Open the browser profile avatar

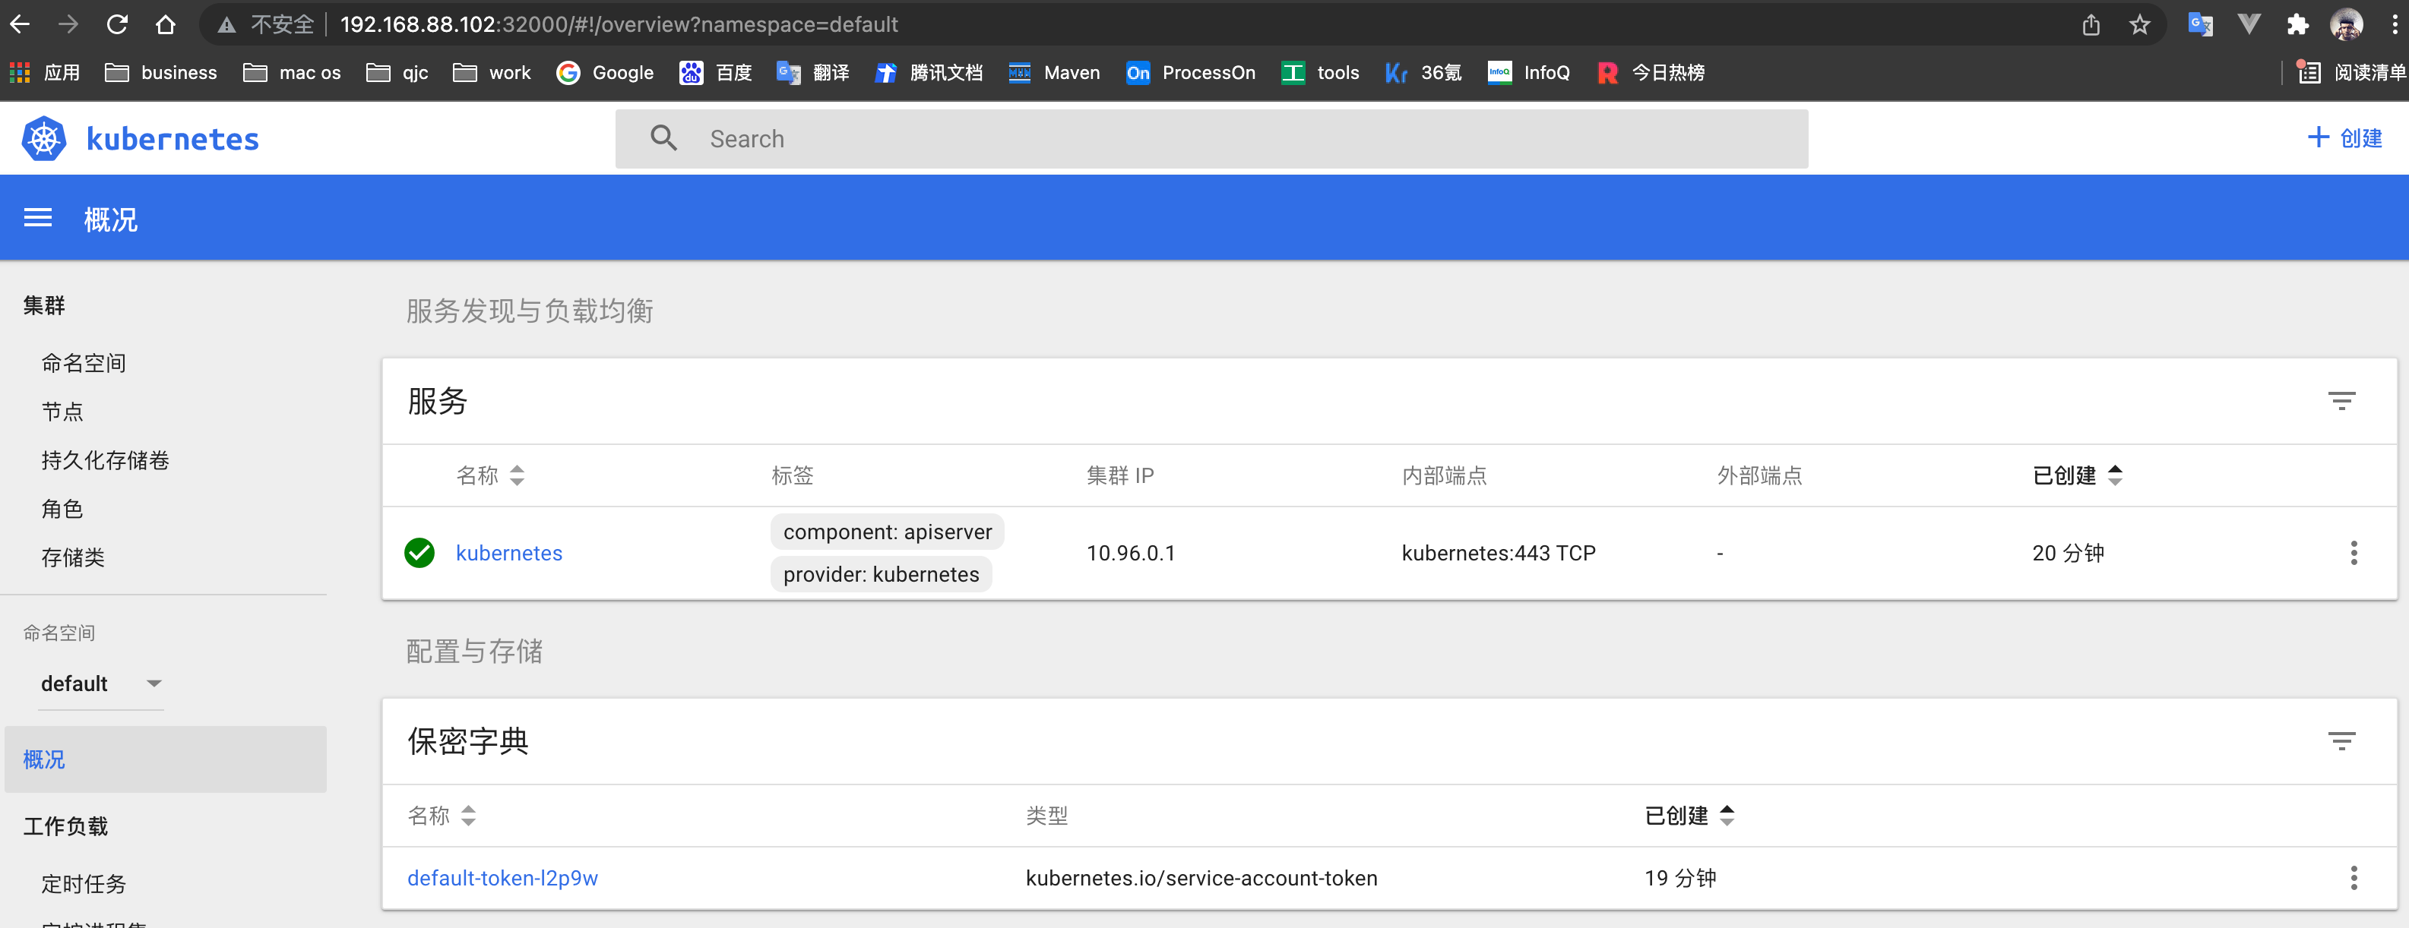pyautogui.click(x=2347, y=24)
